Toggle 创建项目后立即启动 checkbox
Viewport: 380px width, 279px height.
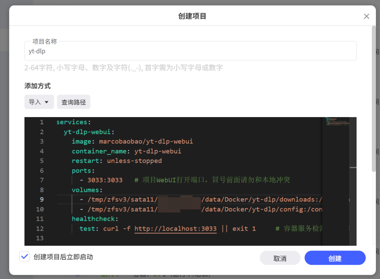pyautogui.click(x=25, y=257)
